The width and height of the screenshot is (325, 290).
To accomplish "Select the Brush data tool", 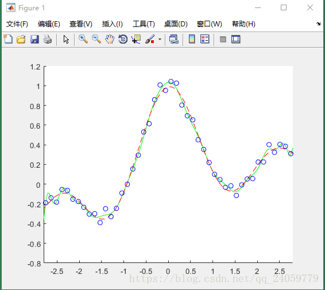I will coord(150,39).
